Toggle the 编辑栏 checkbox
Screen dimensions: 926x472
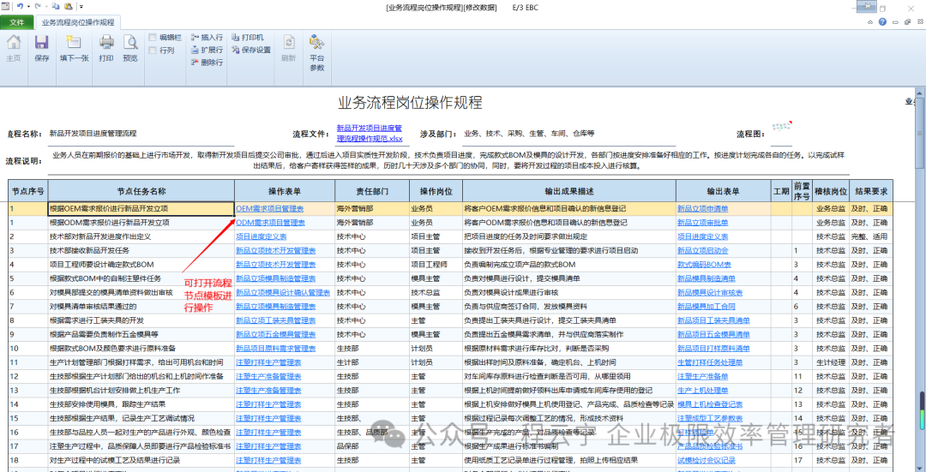pos(153,38)
